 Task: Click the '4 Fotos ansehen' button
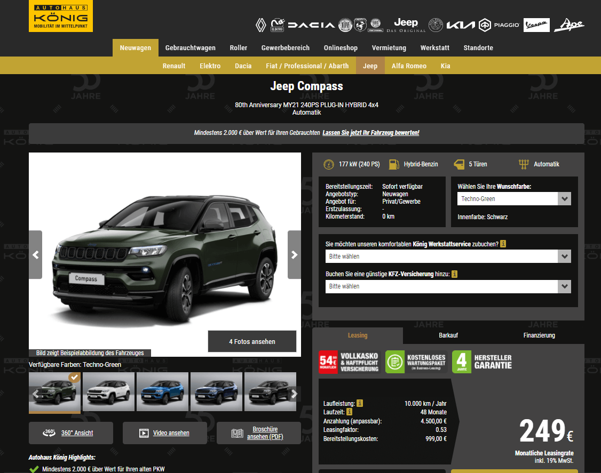(252, 341)
